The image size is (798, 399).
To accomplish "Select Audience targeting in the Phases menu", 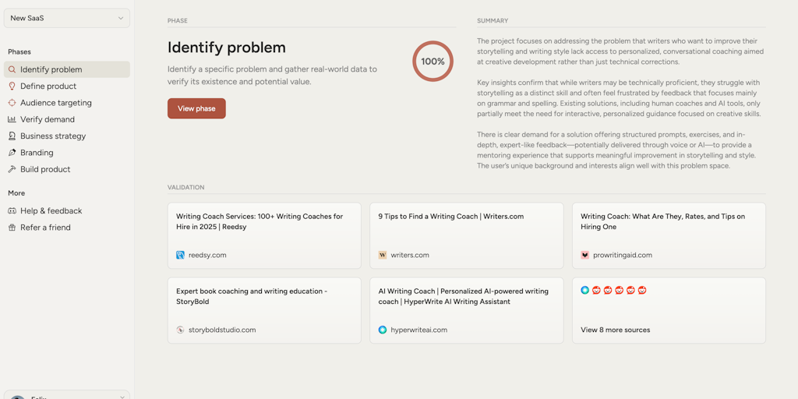I will 56,103.
